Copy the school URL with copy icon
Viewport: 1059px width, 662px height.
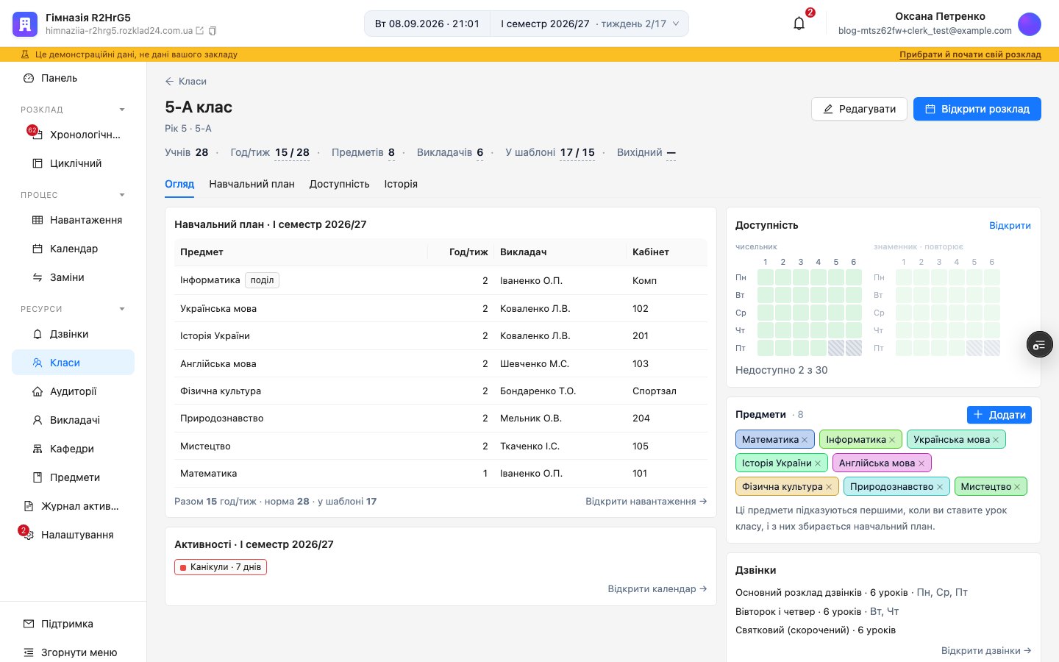pos(213,31)
